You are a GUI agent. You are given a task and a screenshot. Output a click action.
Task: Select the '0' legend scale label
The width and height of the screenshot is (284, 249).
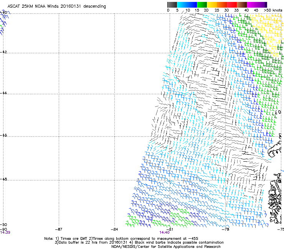pyautogui.click(x=168, y=10)
